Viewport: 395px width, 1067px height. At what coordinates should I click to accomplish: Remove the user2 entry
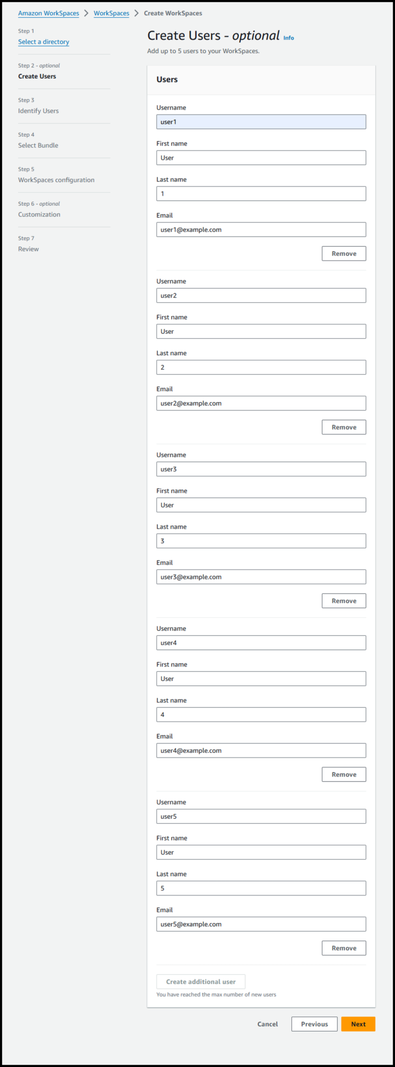(x=344, y=427)
